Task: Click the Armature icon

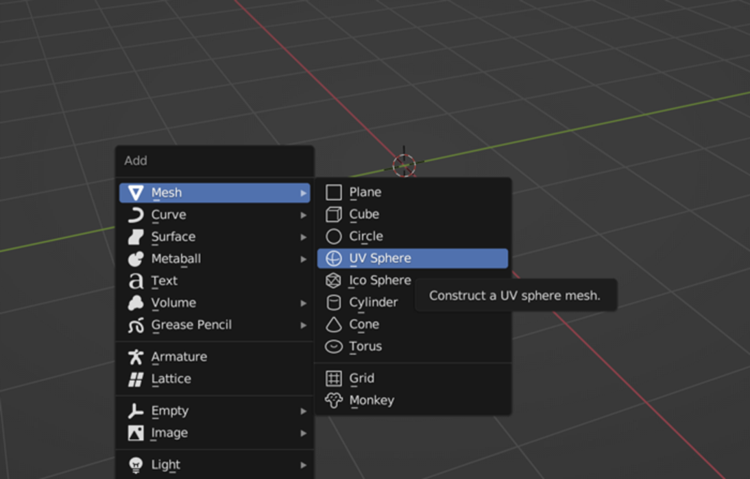Action: click(136, 357)
